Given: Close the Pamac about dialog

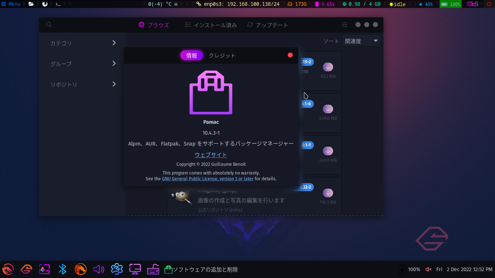Looking at the screenshot, I should point(290,55).
